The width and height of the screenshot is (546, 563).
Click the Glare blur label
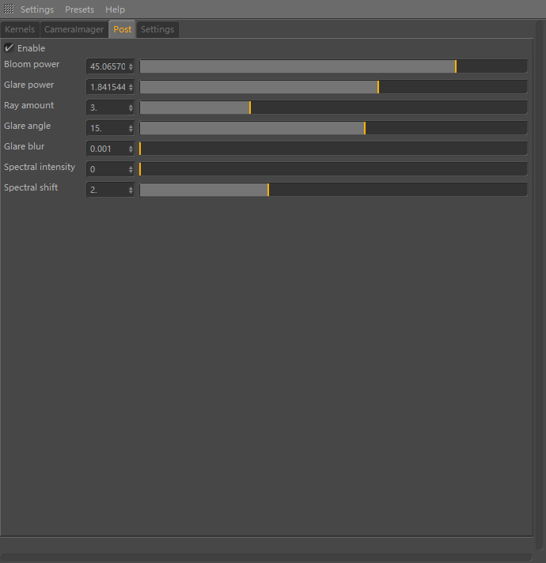point(24,146)
